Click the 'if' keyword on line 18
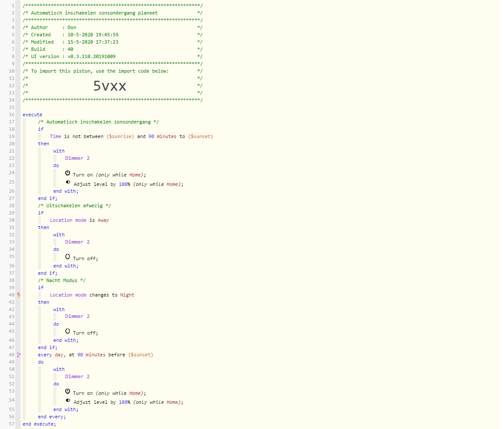Screen dimensions: 503x429 point(41,129)
